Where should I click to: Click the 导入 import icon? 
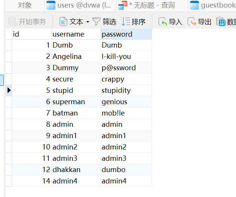tap(163, 22)
